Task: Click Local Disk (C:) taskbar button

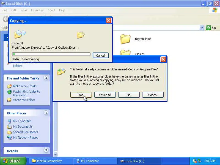Action: (139, 161)
